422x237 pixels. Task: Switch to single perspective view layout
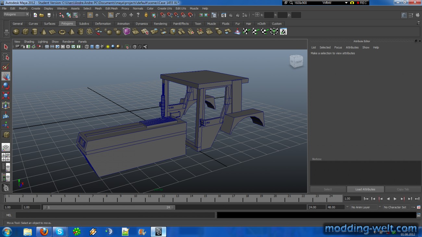click(x=6, y=148)
